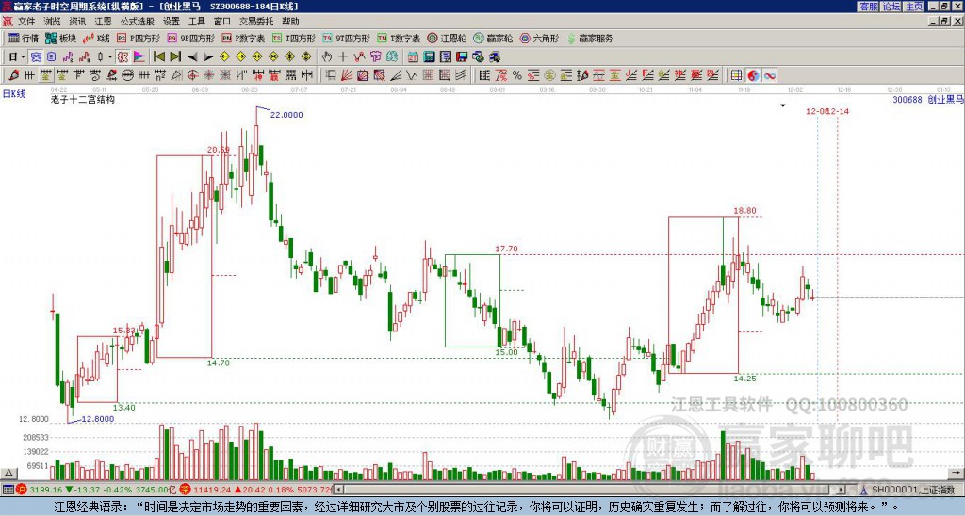Click the 300688 创业黑马 stock label
This screenshot has width=965, height=516.
(928, 99)
